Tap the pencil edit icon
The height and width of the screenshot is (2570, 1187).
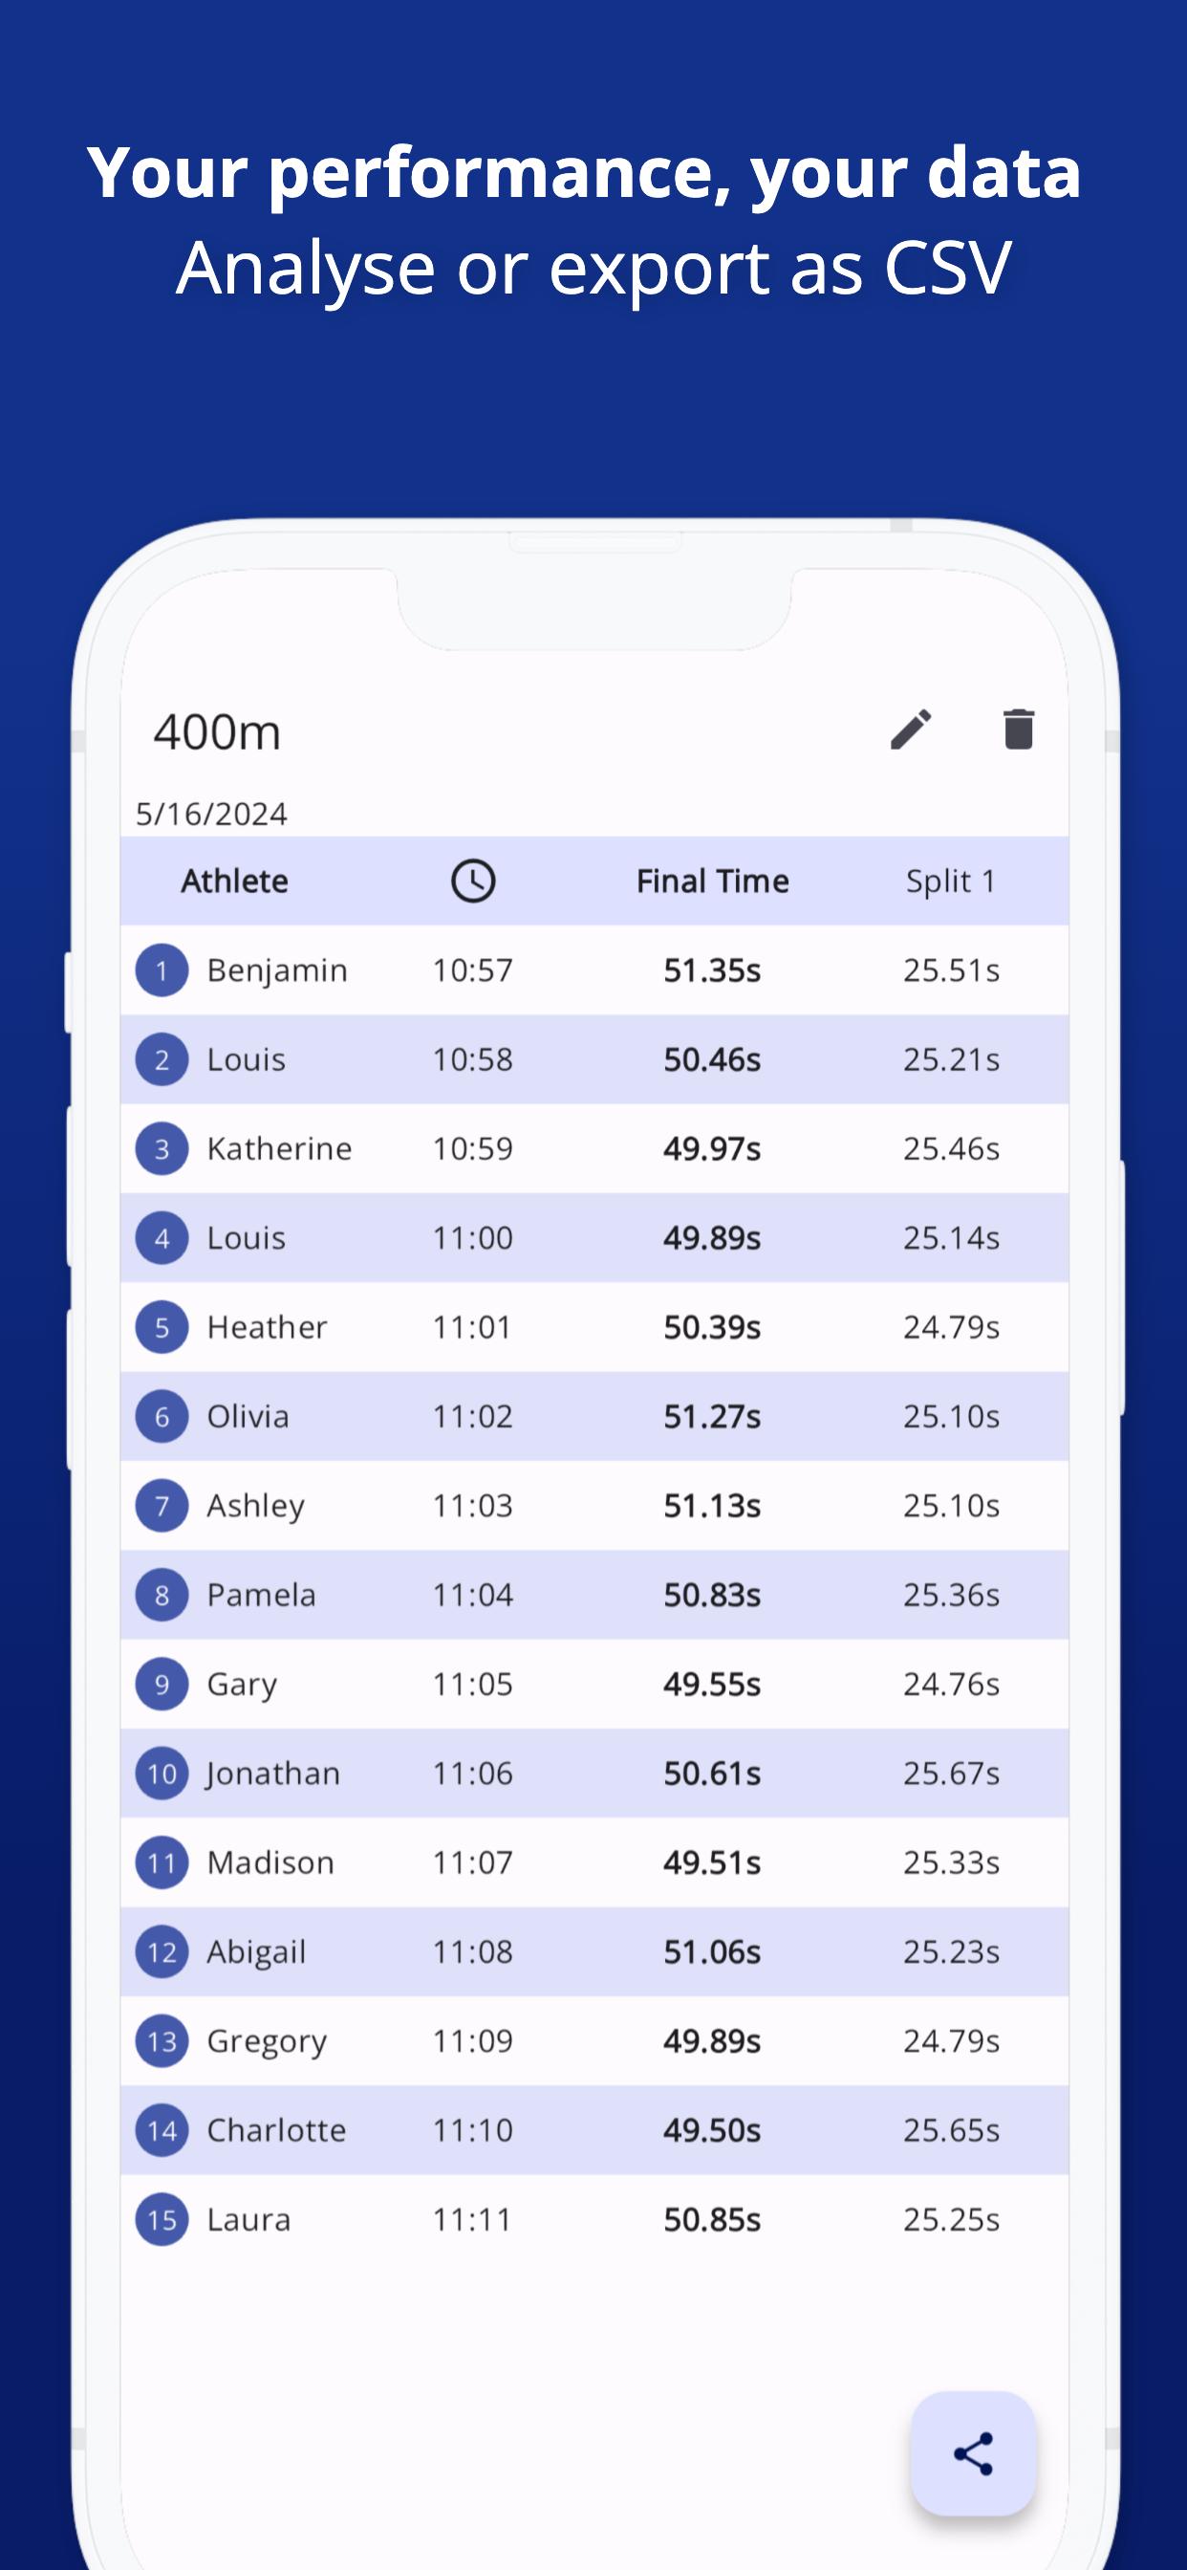point(911,730)
